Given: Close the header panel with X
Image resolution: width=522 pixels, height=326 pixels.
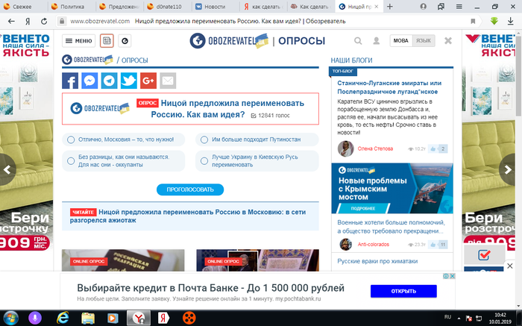Looking at the screenshot, I should (x=448, y=40).
